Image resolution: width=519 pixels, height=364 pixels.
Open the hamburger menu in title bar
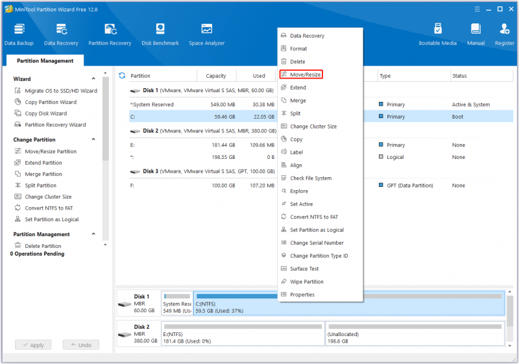[x=477, y=9]
